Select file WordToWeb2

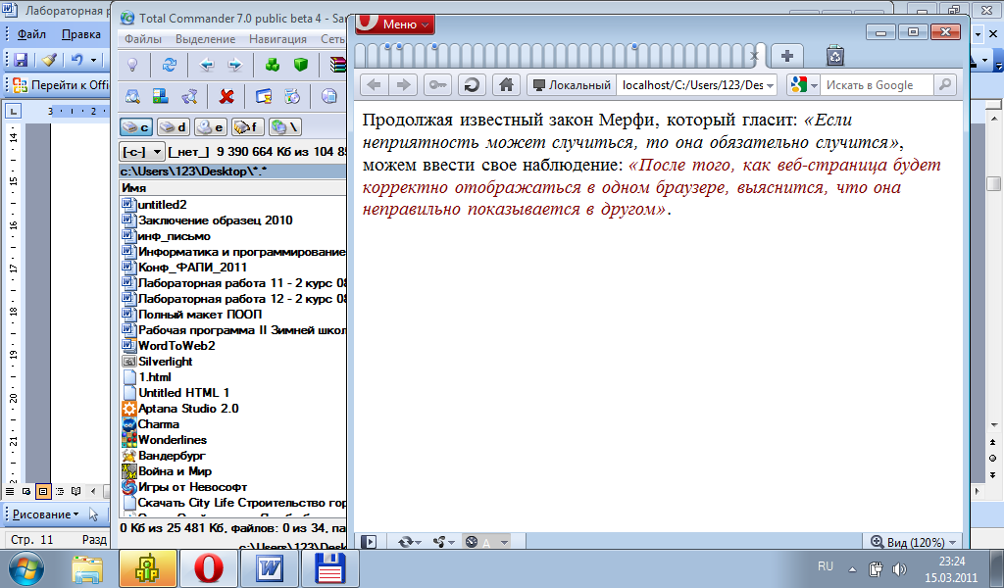pyautogui.click(x=176, y=346)
